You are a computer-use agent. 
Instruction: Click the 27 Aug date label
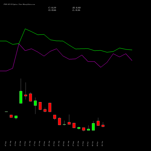click(73, 144)
